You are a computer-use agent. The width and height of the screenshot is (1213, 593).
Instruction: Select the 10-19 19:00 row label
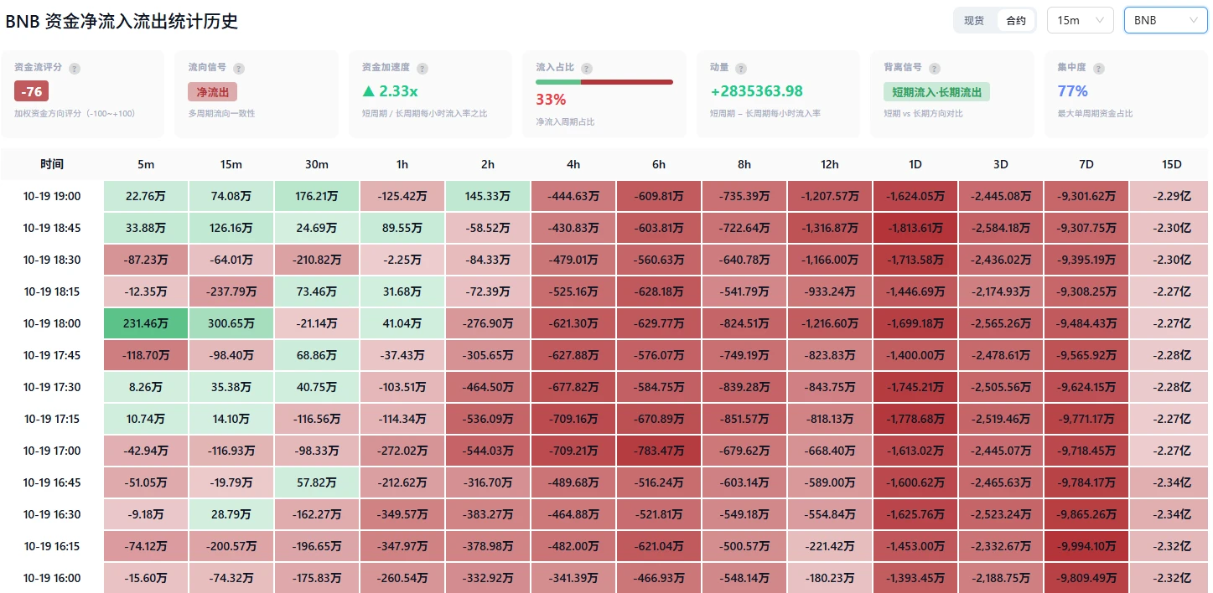(x=52, y=196)
